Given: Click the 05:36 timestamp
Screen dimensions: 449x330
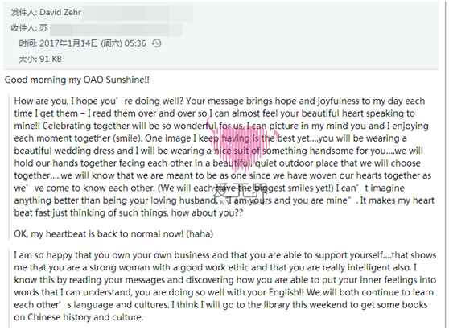Looking at the screenshot, I should point(135,43).
